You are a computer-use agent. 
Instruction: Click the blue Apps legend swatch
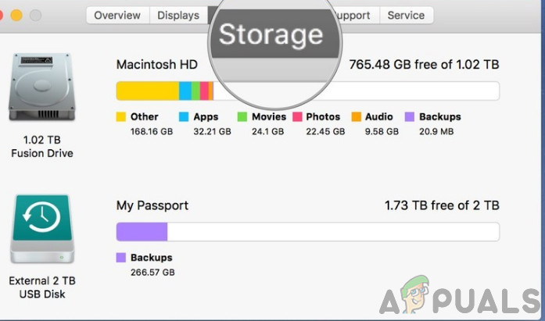point(185,117)
